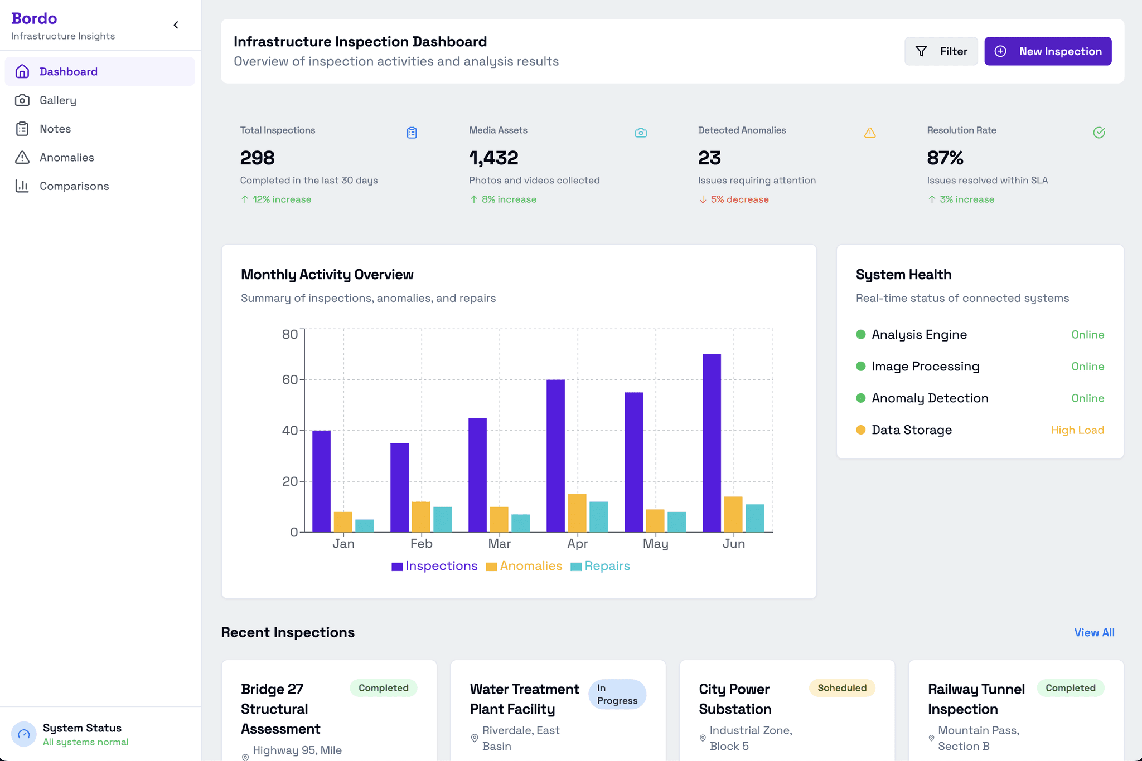The image size is (1142, 761).
Task: Click the New Inspection button
Action: (x=1047, y=51)
